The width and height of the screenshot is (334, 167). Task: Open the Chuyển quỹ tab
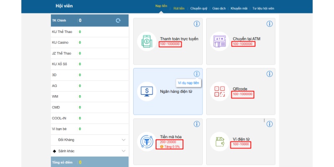(199, 8)
